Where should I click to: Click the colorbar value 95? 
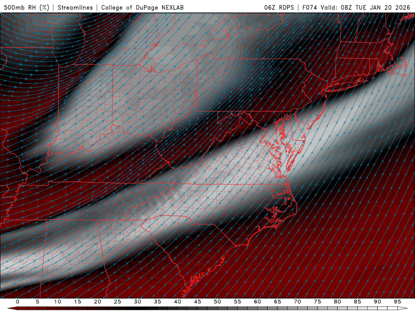397,302
